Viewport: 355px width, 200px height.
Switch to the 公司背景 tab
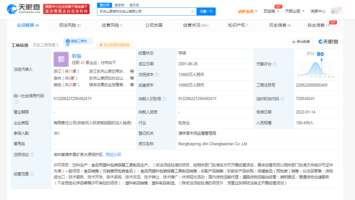click(28, 25)
